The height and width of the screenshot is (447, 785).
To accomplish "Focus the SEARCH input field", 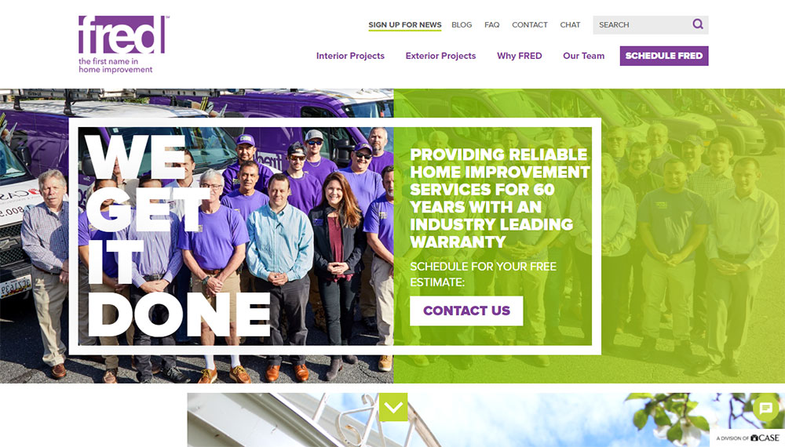I will coord(642,24).
